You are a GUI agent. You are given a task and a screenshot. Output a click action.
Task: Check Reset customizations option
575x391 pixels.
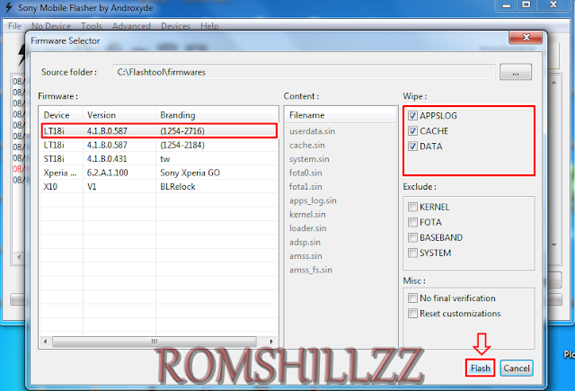click(x=412, y=314)
